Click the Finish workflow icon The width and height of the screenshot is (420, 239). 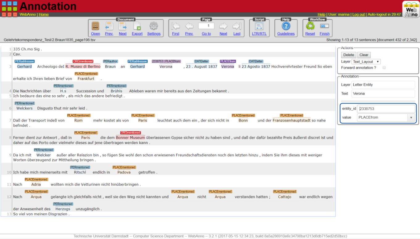click(x=324, y=26)
